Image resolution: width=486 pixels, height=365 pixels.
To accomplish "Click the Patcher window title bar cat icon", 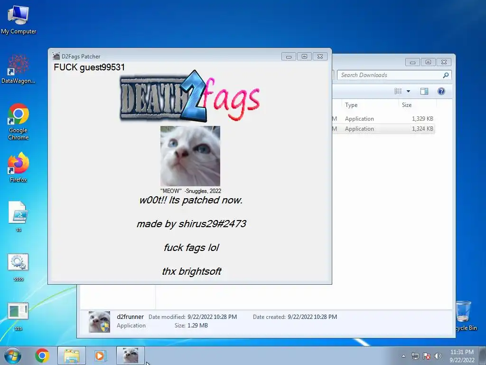I will (56, 56).
